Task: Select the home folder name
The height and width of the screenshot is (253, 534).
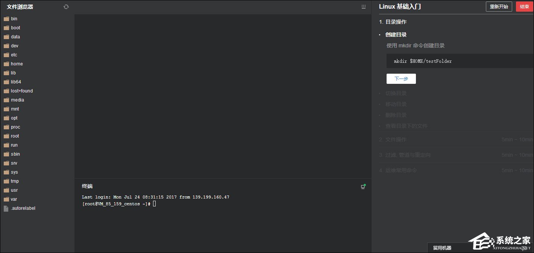Action: point(17,64)
